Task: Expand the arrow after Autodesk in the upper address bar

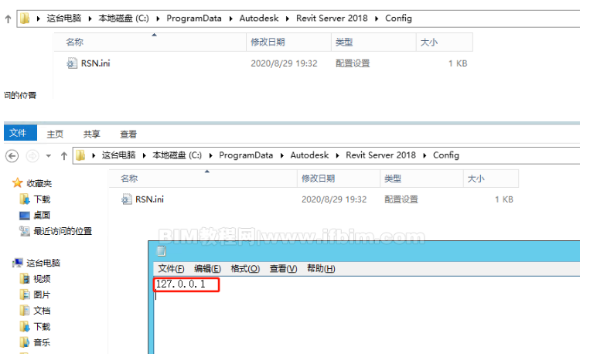Action: coord(288,19)
